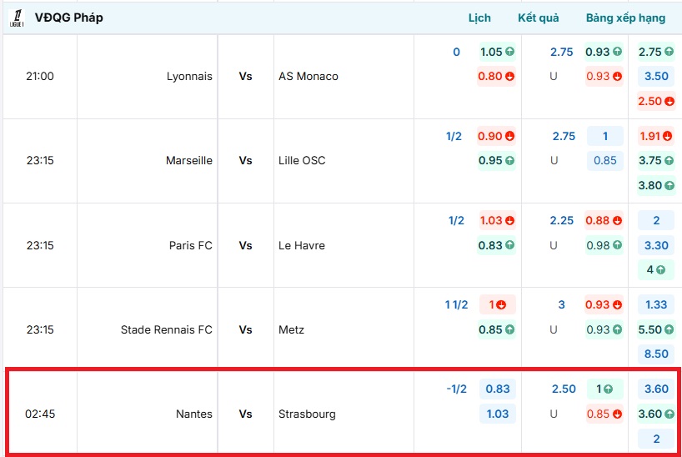Image resolution: width=682 pixels, height=457 pixels.
Task: Select Paris FC win odds 2
Action: click(x=655, y=220)
